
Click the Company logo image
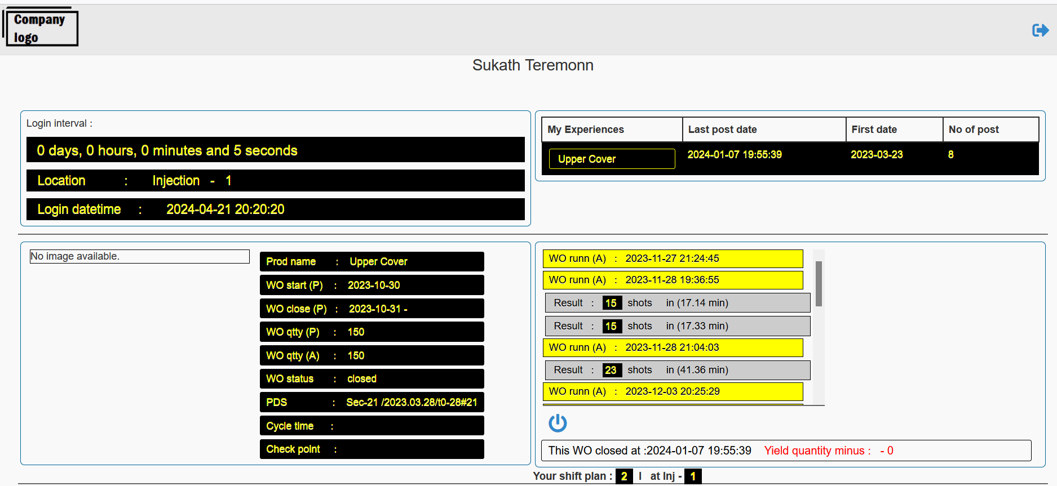(41, 26)
